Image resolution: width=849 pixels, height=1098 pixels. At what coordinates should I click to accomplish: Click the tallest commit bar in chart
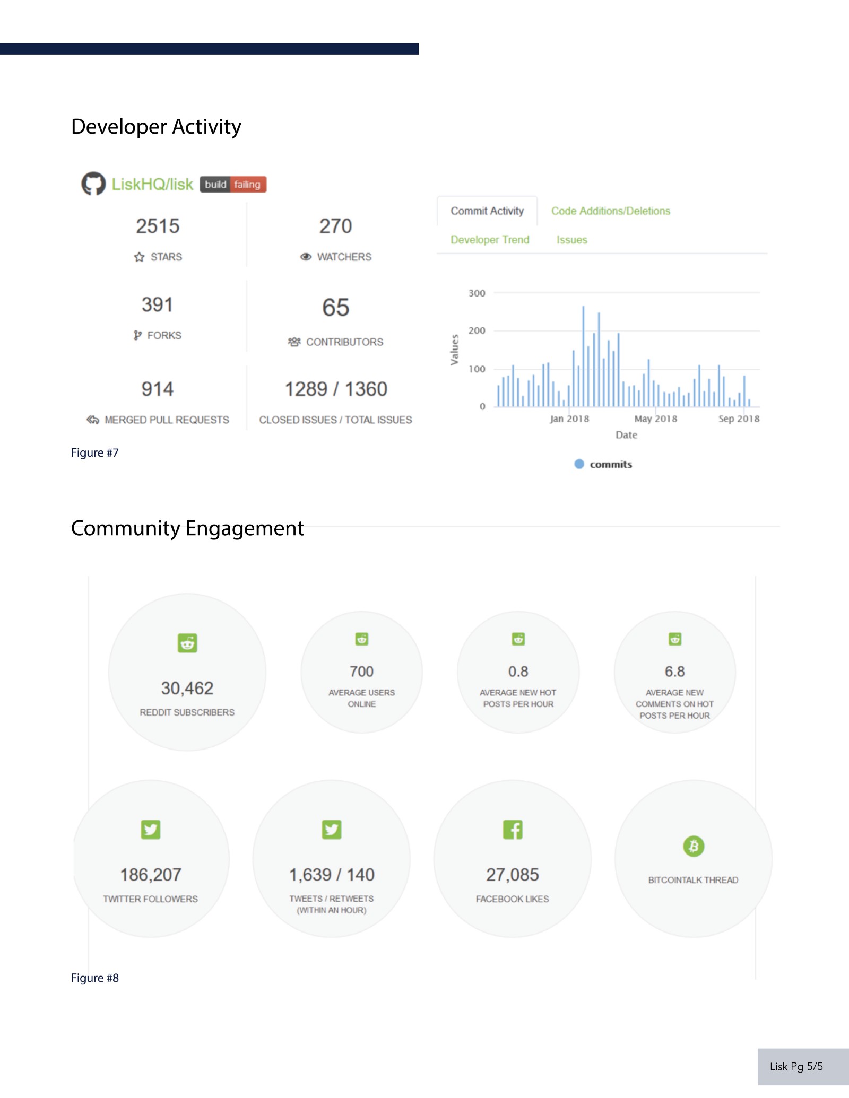[583, 356]
